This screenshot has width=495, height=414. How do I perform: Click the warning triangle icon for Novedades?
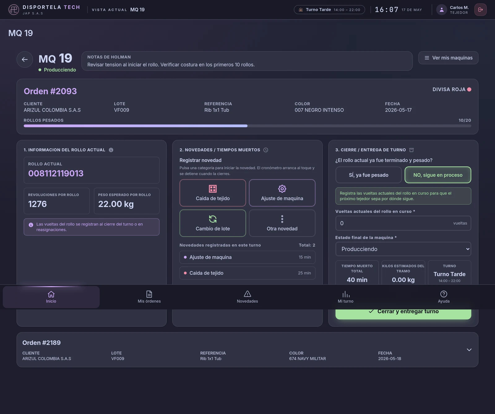[x=247, y=294]
